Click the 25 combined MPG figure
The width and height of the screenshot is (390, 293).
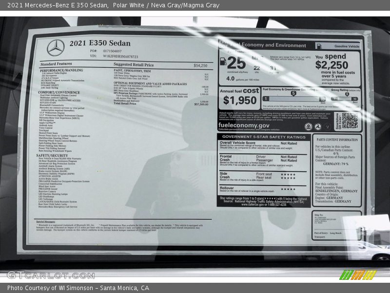click(x=236, y=63)
